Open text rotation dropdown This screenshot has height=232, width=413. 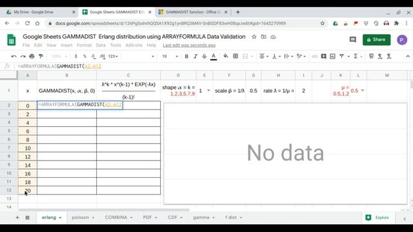(x=301, y=56)
